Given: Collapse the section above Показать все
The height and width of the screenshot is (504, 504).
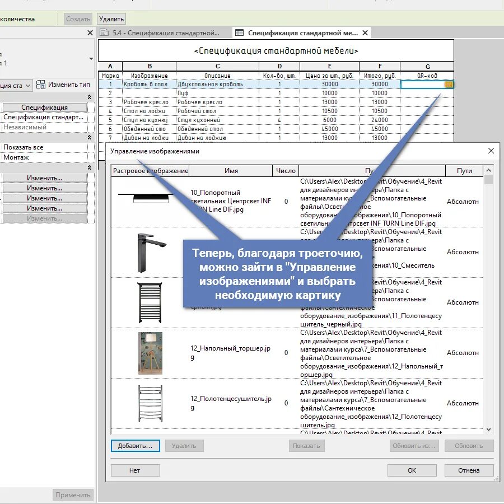Looking at the screenshot, I should 90,137.
